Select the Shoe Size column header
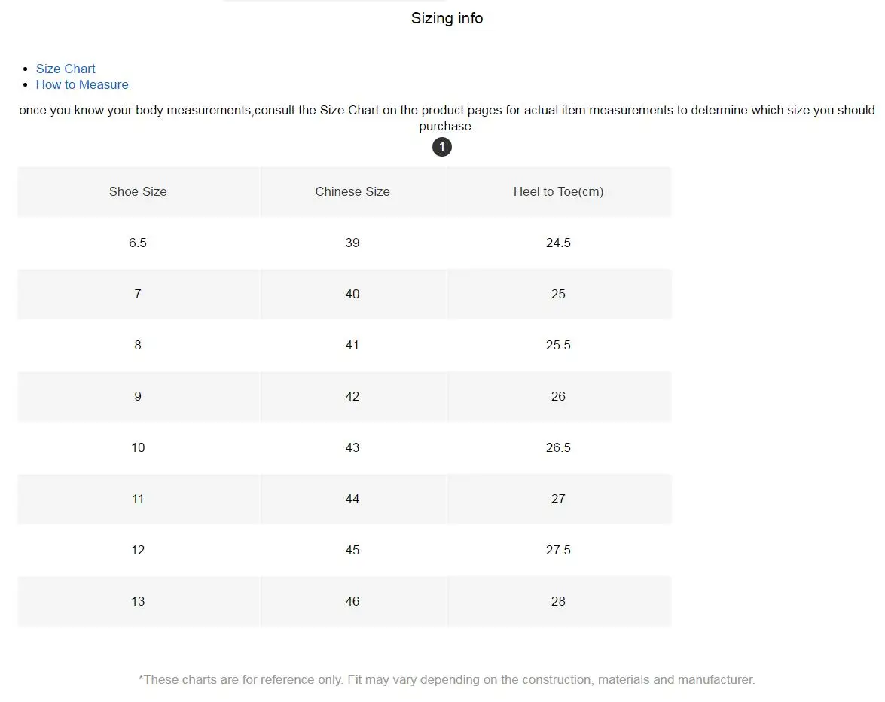Screen dimensions: 885x702 [x=138, y=191]
